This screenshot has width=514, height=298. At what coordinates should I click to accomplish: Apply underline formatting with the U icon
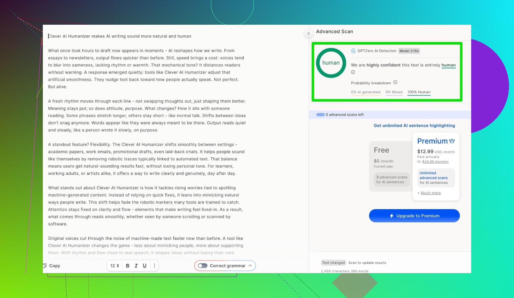[x=145, y=266]
